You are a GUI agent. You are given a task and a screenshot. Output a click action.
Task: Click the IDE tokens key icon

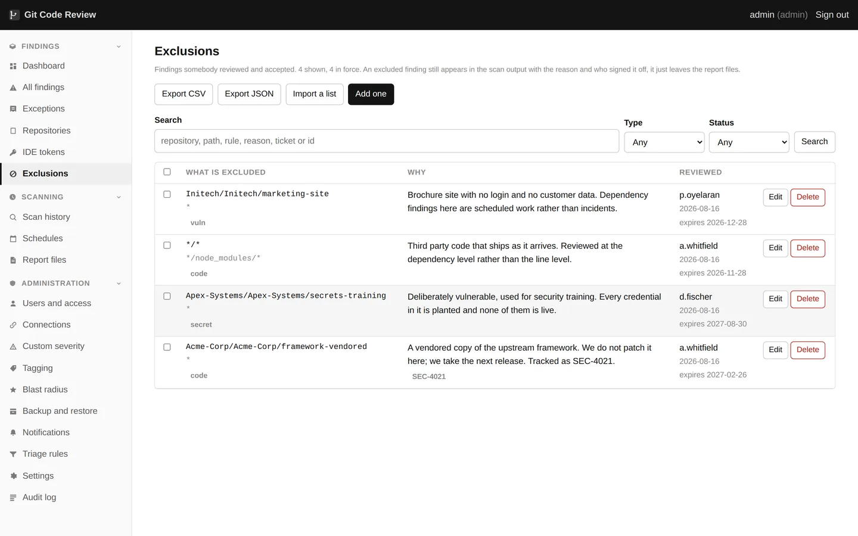pos(13,152)
